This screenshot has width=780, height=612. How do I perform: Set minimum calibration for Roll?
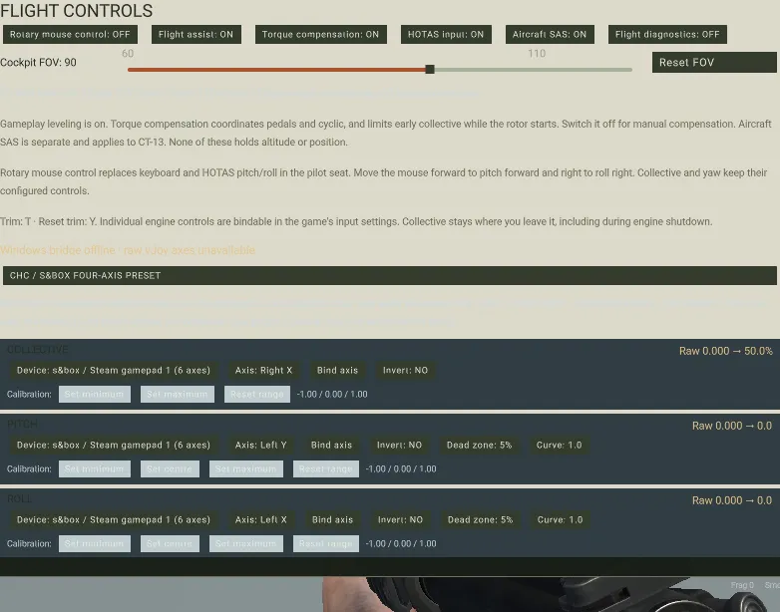(x=95, y=543)
